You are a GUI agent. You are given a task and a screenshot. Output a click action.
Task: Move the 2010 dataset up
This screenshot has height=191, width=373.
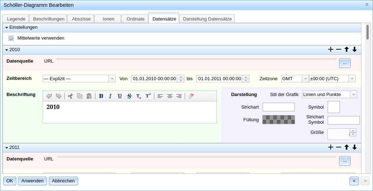click(x=347, y=50)
